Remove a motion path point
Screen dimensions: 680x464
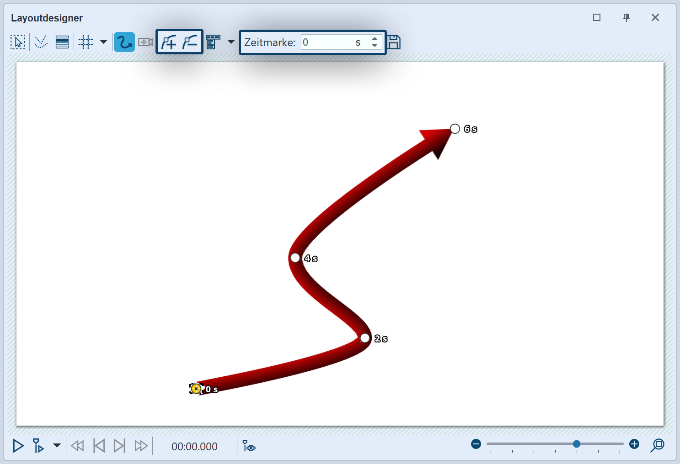click(190, 42)
